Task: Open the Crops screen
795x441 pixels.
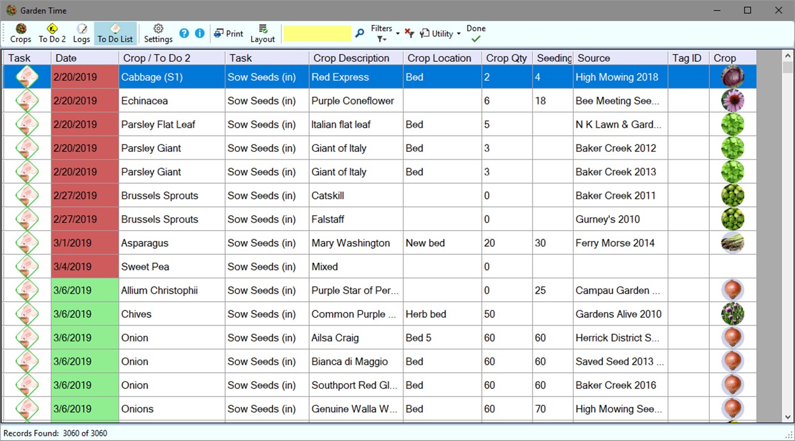Action: pyautogui.click(x=20, y=32)
